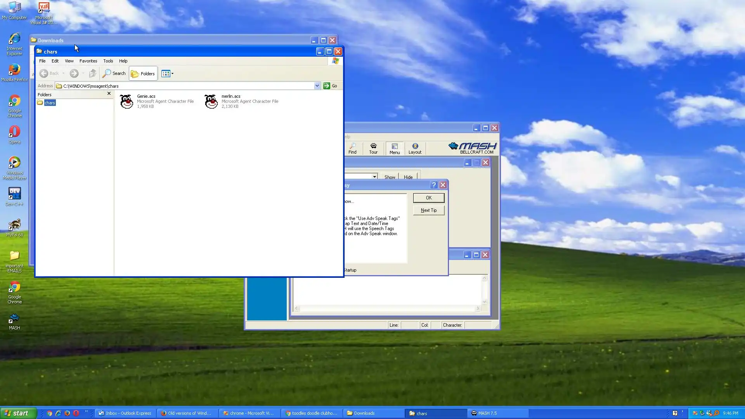Click the Up folder icon
The width and height of the screenshot is (745, 419).
[92, 73]
